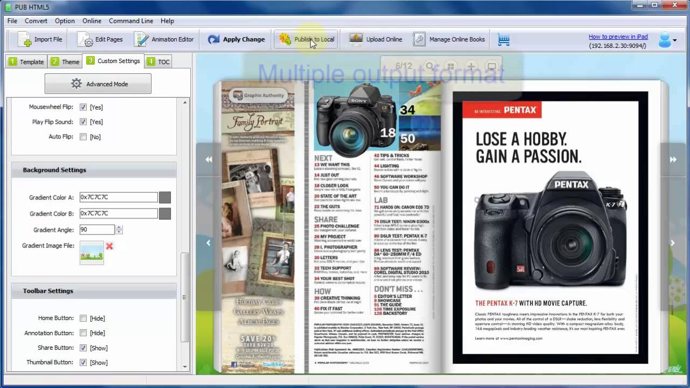Open Gradient Color B swatch picker
The height and width of the screenshot is (388, 690).
[x=165, y=213]
